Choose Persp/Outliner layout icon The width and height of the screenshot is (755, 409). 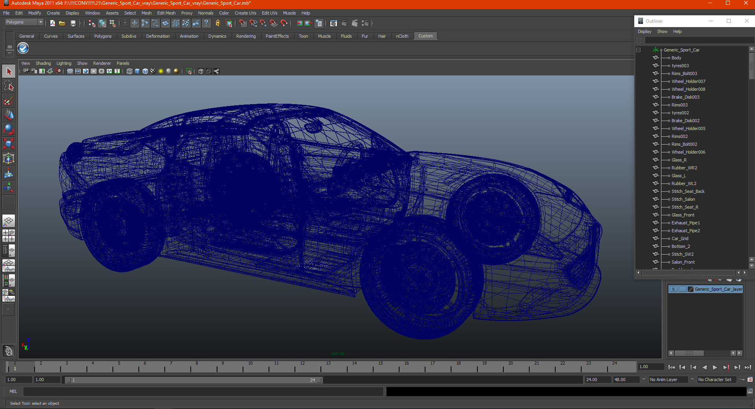point(9,250)
